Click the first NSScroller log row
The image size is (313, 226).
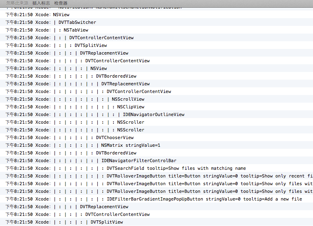pos(130,122)
